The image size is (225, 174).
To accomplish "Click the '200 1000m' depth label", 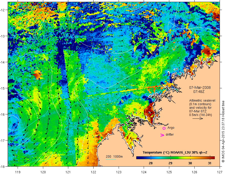I will click(x=114, y=157).
